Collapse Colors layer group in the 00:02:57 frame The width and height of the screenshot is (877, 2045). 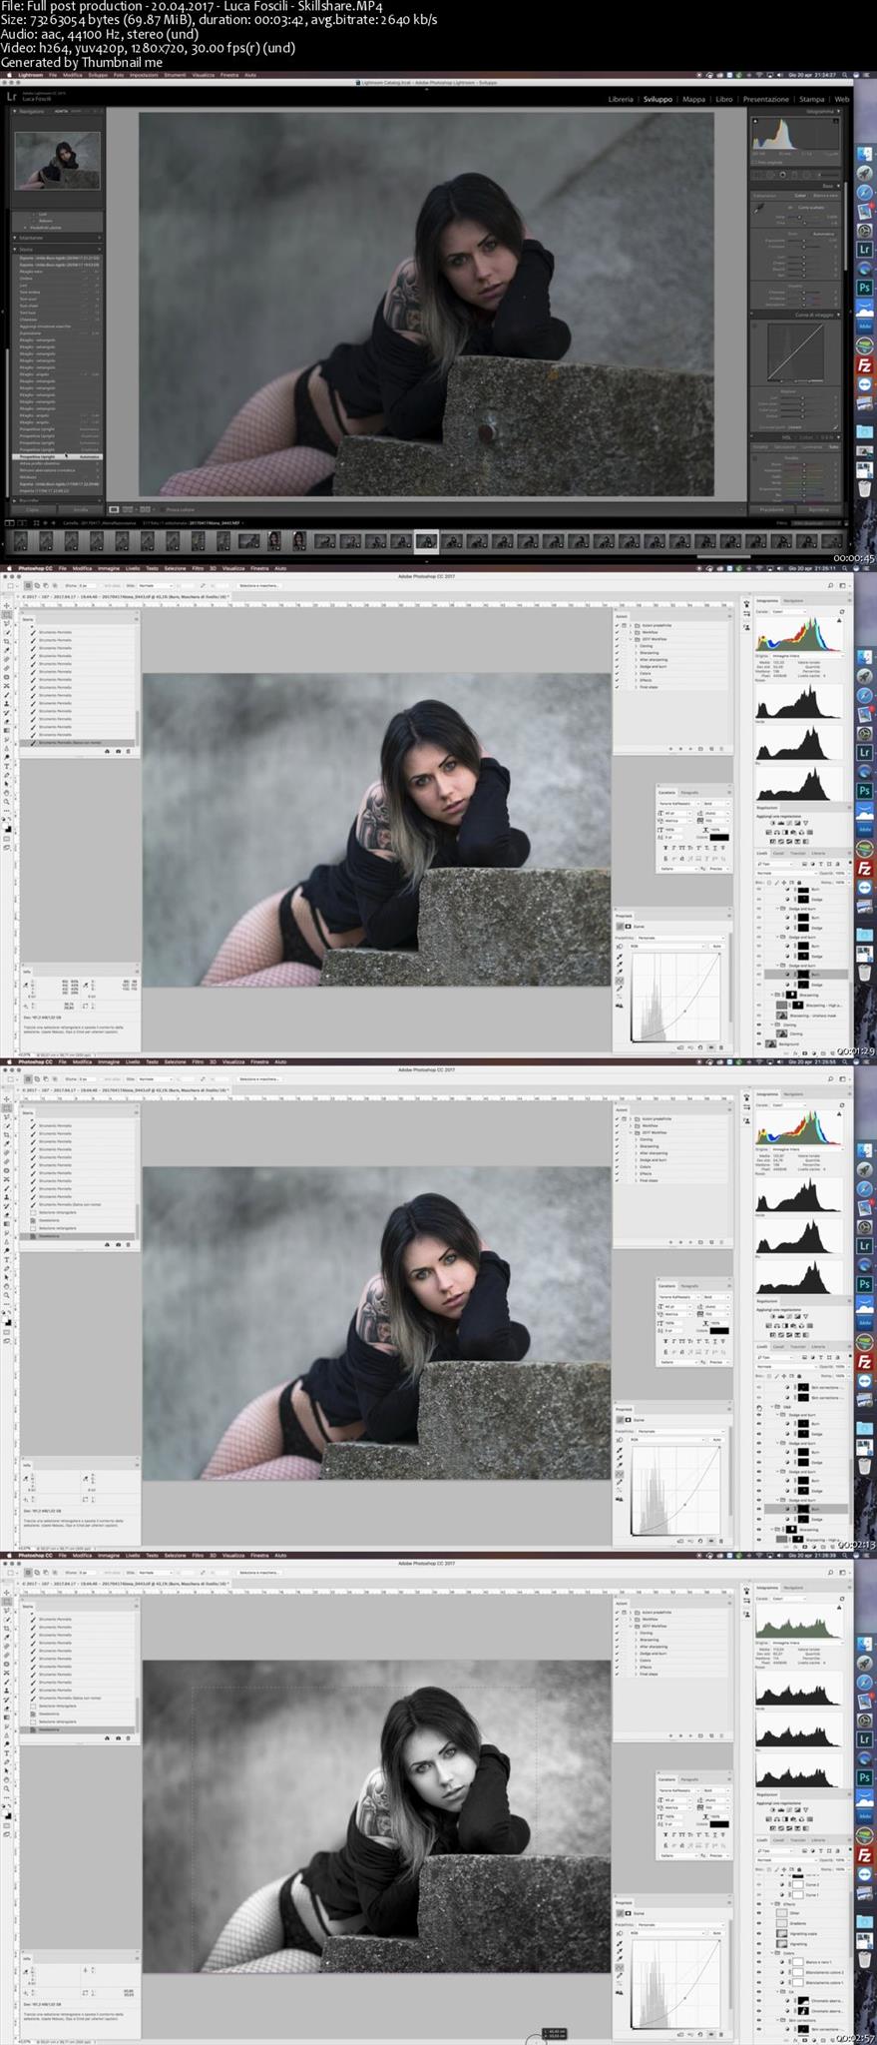(x=772, y=1953)
